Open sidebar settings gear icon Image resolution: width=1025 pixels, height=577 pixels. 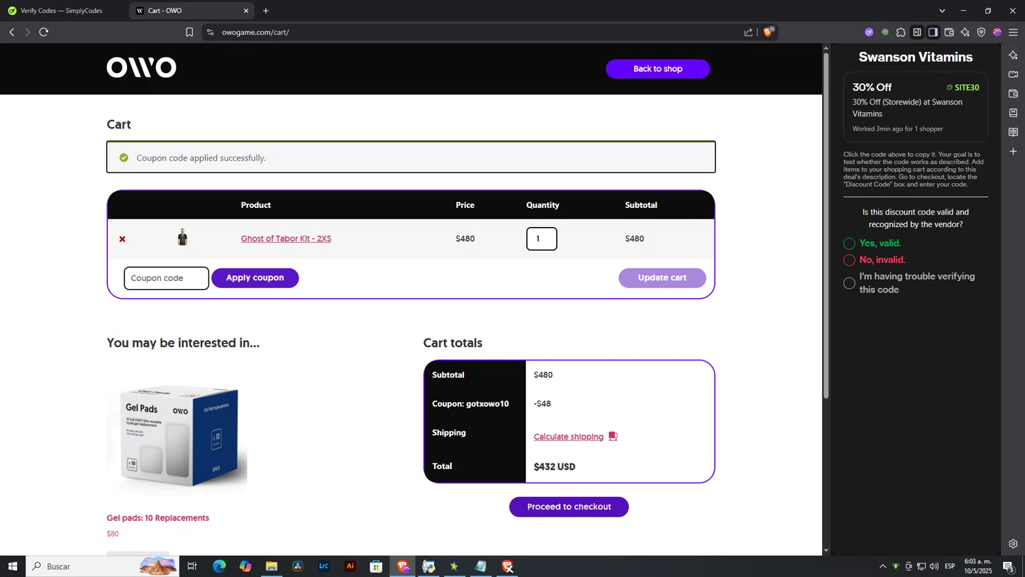click(x=1013, y=544)
